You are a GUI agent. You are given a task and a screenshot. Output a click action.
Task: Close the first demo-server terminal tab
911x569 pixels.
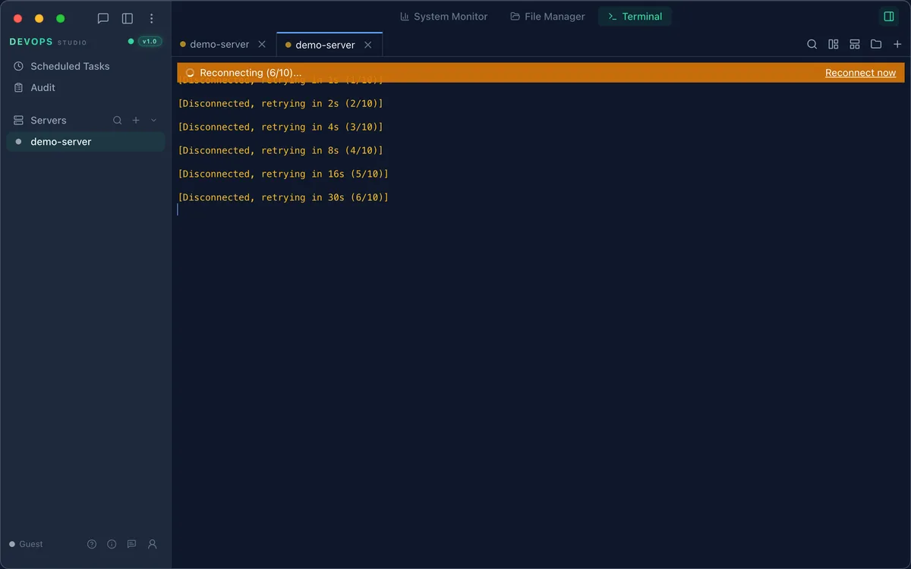point(262,45)
